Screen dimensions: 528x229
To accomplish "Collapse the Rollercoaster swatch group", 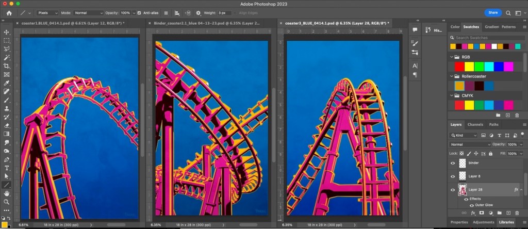I will pyautogui.click(x=452, y=76).
